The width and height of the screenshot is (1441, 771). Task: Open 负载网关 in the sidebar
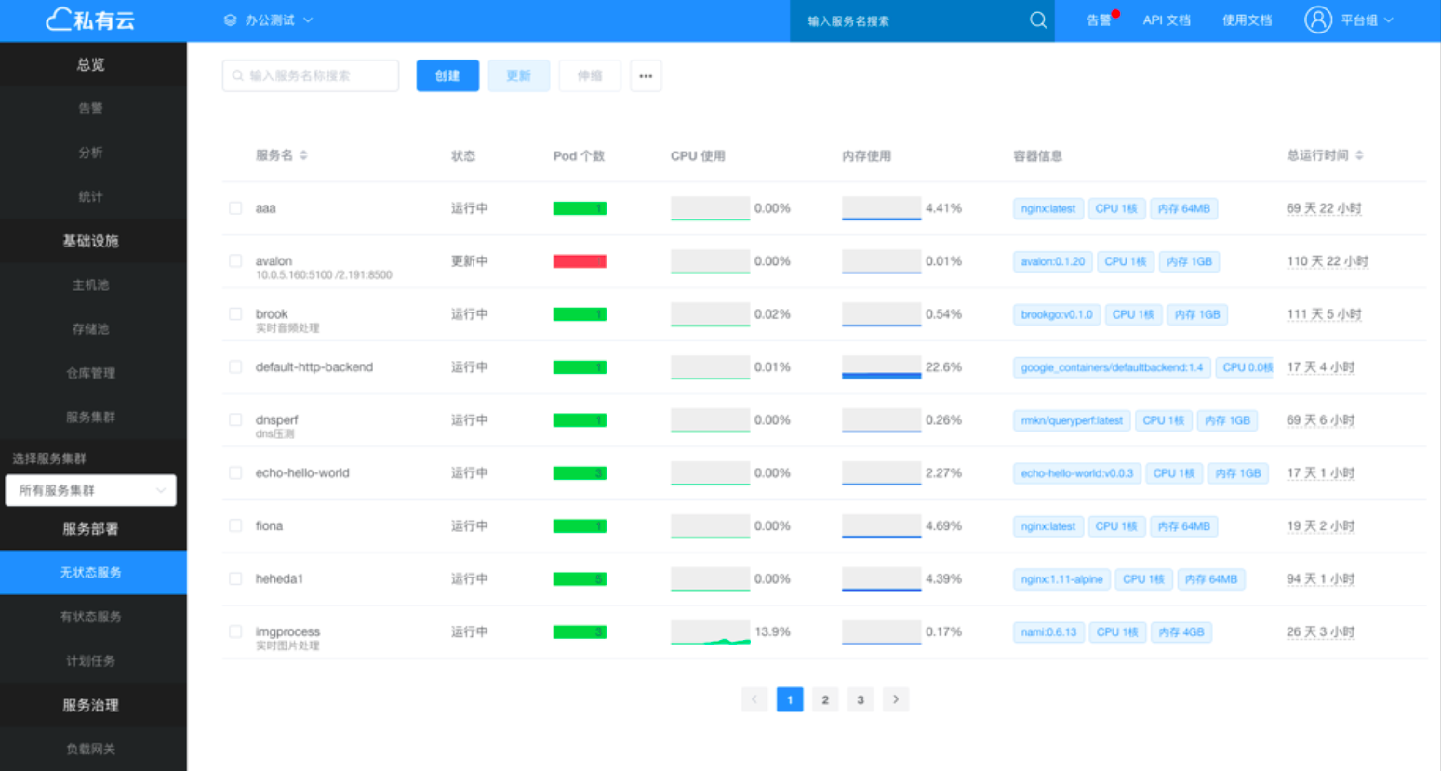[x=90, y=749]
